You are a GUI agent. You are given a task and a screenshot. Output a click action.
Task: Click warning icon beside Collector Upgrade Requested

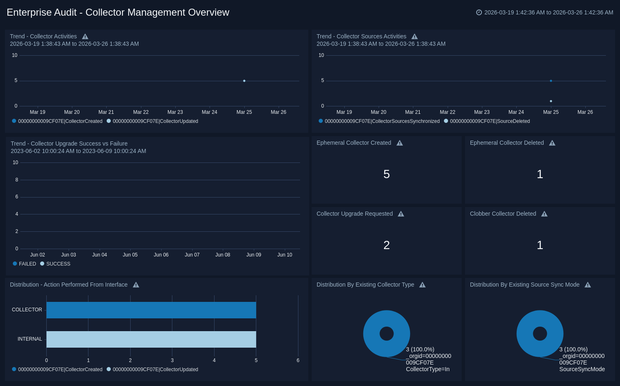(401, 214)
